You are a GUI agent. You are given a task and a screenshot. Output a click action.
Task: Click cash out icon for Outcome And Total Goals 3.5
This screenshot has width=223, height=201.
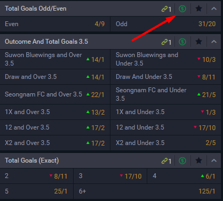[x=182, y=42]
